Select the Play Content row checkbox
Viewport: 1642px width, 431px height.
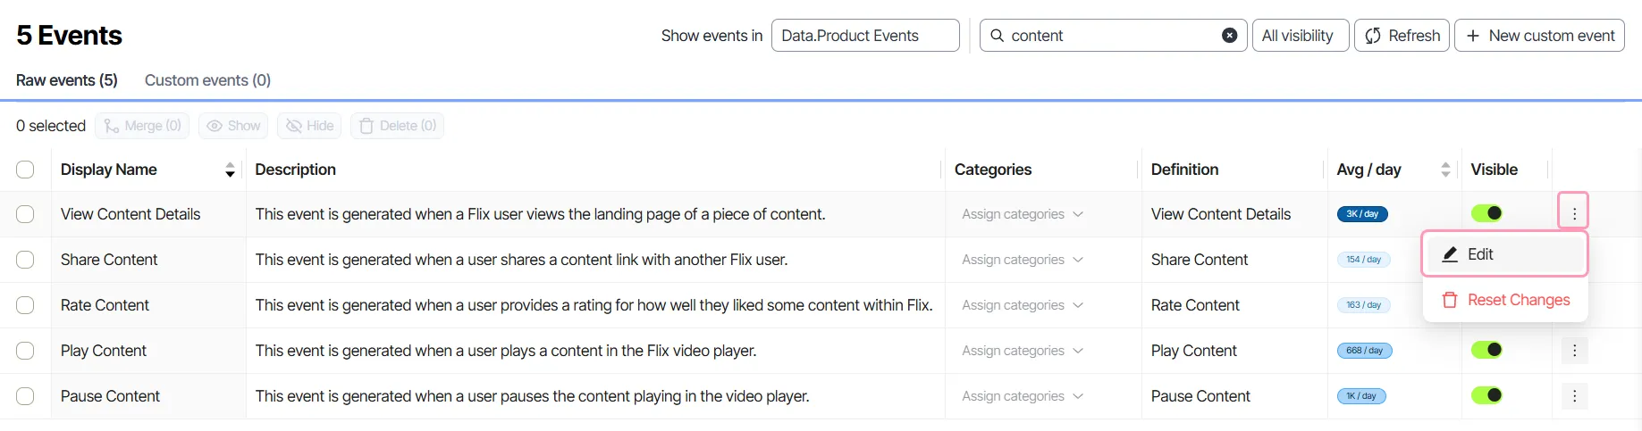(25, 351)
